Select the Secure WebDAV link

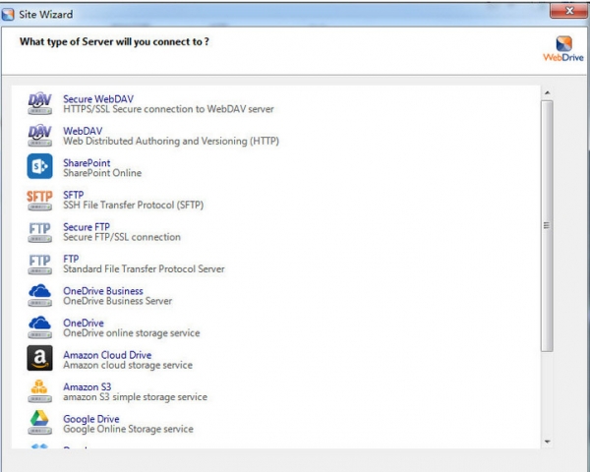pos(98,99)
